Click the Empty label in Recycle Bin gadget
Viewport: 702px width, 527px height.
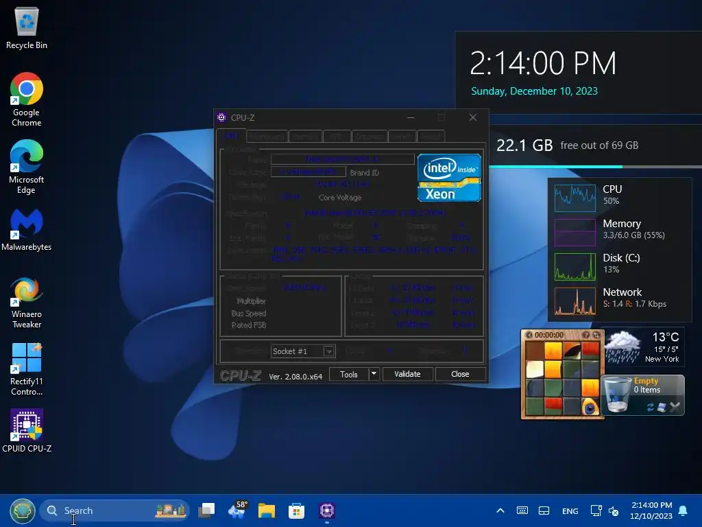[x=646, y=381]
